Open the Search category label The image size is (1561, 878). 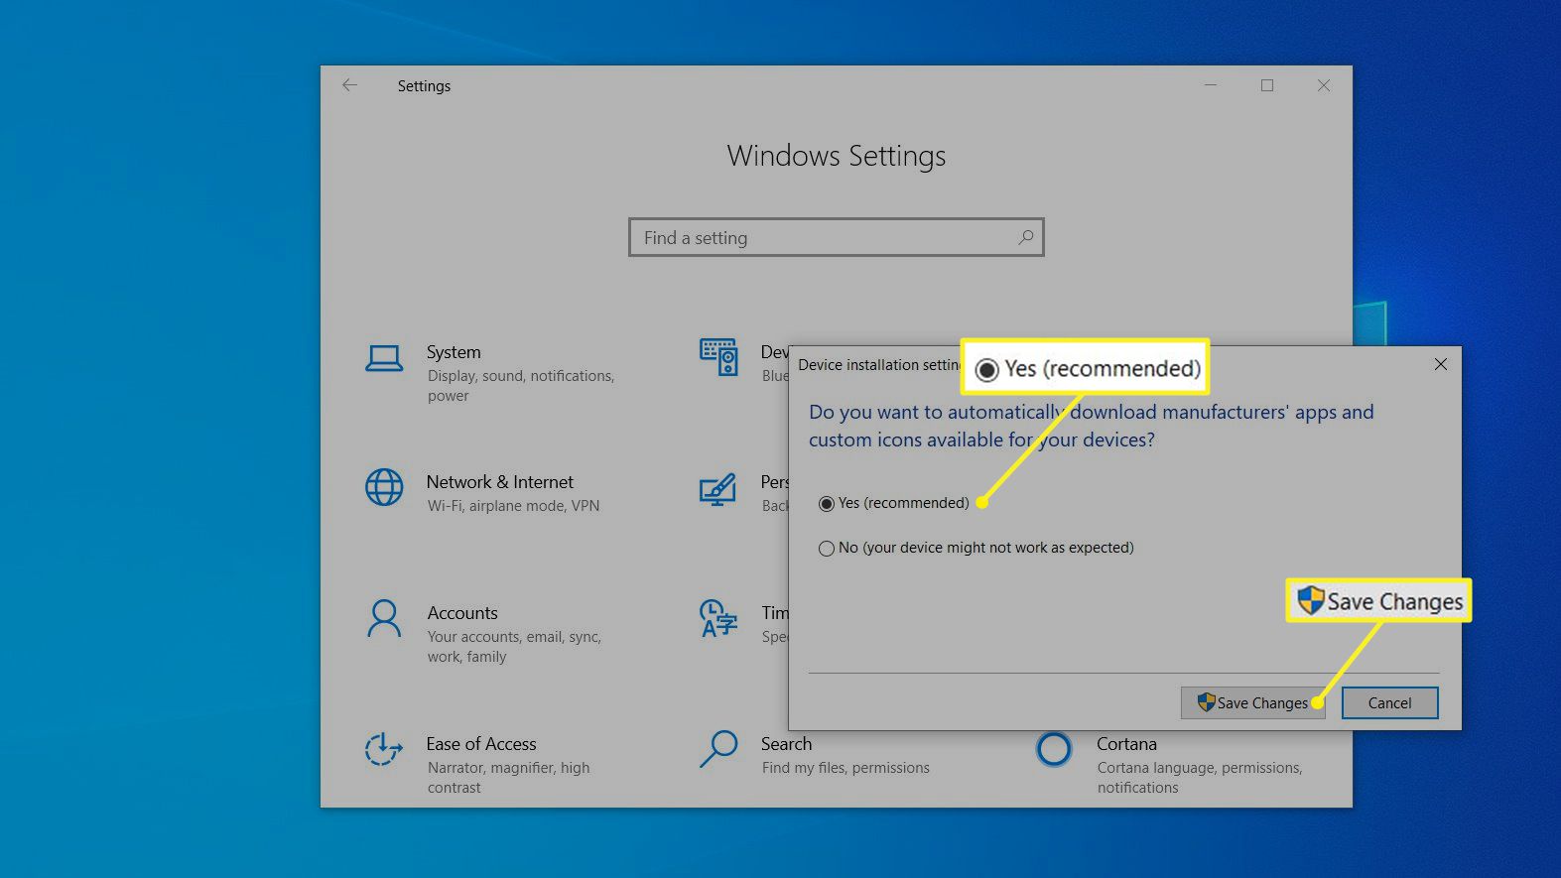786,744
